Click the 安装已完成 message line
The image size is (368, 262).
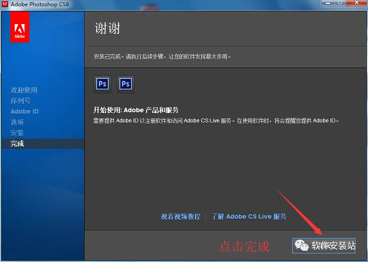click(x=162, y=57)
